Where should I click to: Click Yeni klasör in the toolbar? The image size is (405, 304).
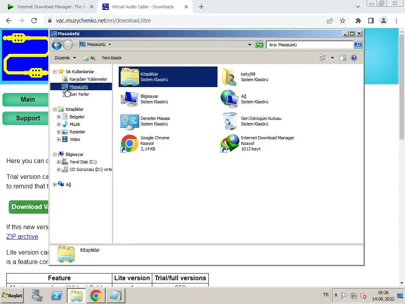pyautogui.click(x=112, y=58)
